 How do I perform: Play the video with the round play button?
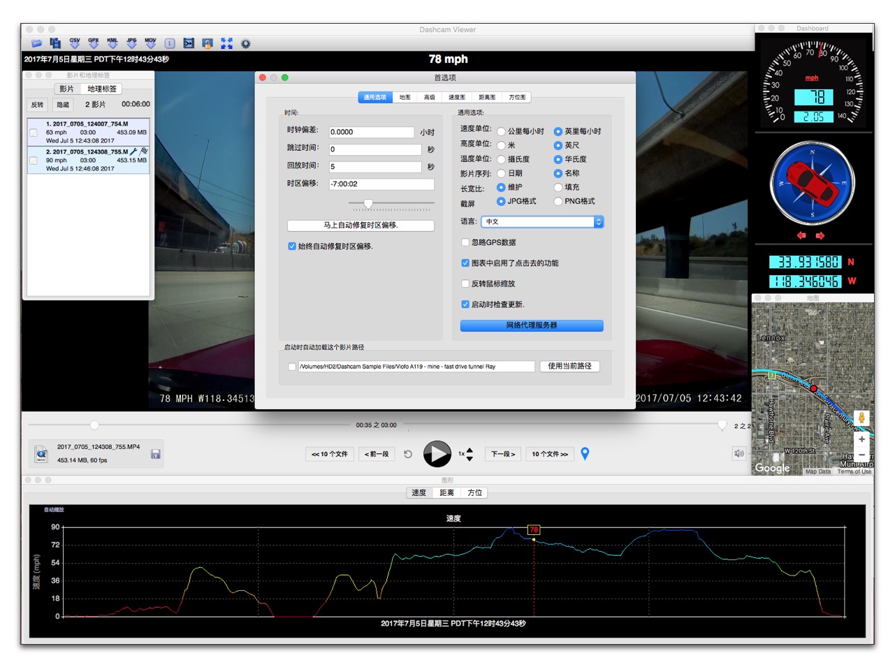(437, 454)
